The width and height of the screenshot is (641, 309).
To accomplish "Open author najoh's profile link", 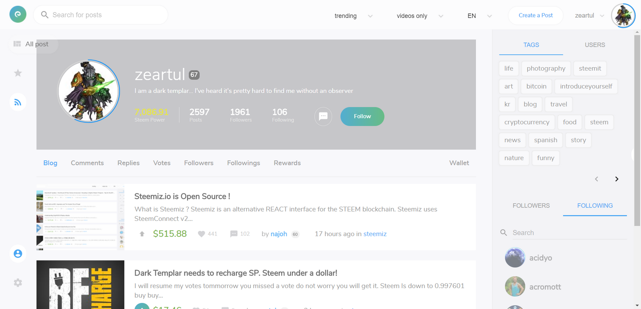I will point(279,234).
